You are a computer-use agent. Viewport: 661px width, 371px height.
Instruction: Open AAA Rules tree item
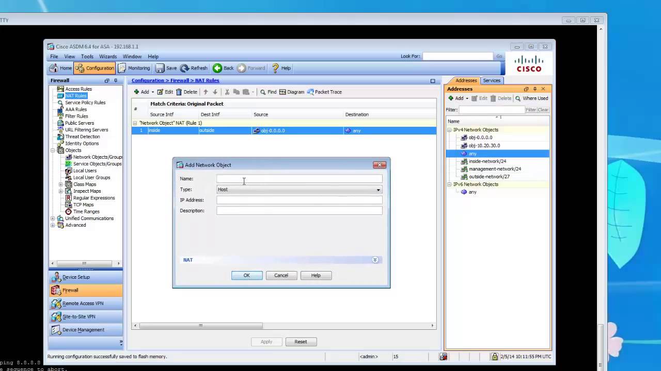coord(76,109)
